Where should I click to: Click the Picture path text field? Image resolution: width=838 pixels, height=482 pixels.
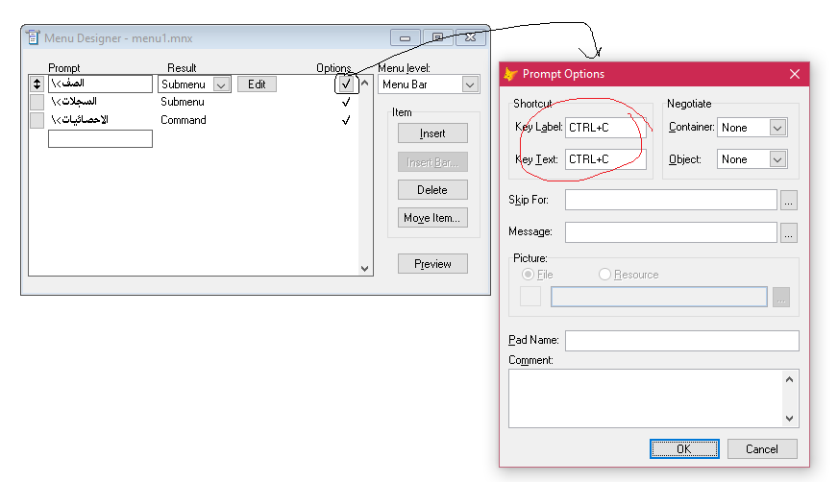tap(659, 297)
